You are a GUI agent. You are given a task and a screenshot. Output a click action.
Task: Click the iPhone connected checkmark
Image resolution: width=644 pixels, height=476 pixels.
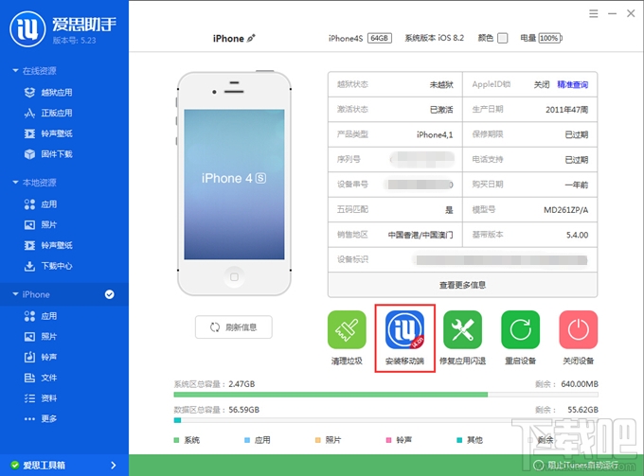point(109,294)
